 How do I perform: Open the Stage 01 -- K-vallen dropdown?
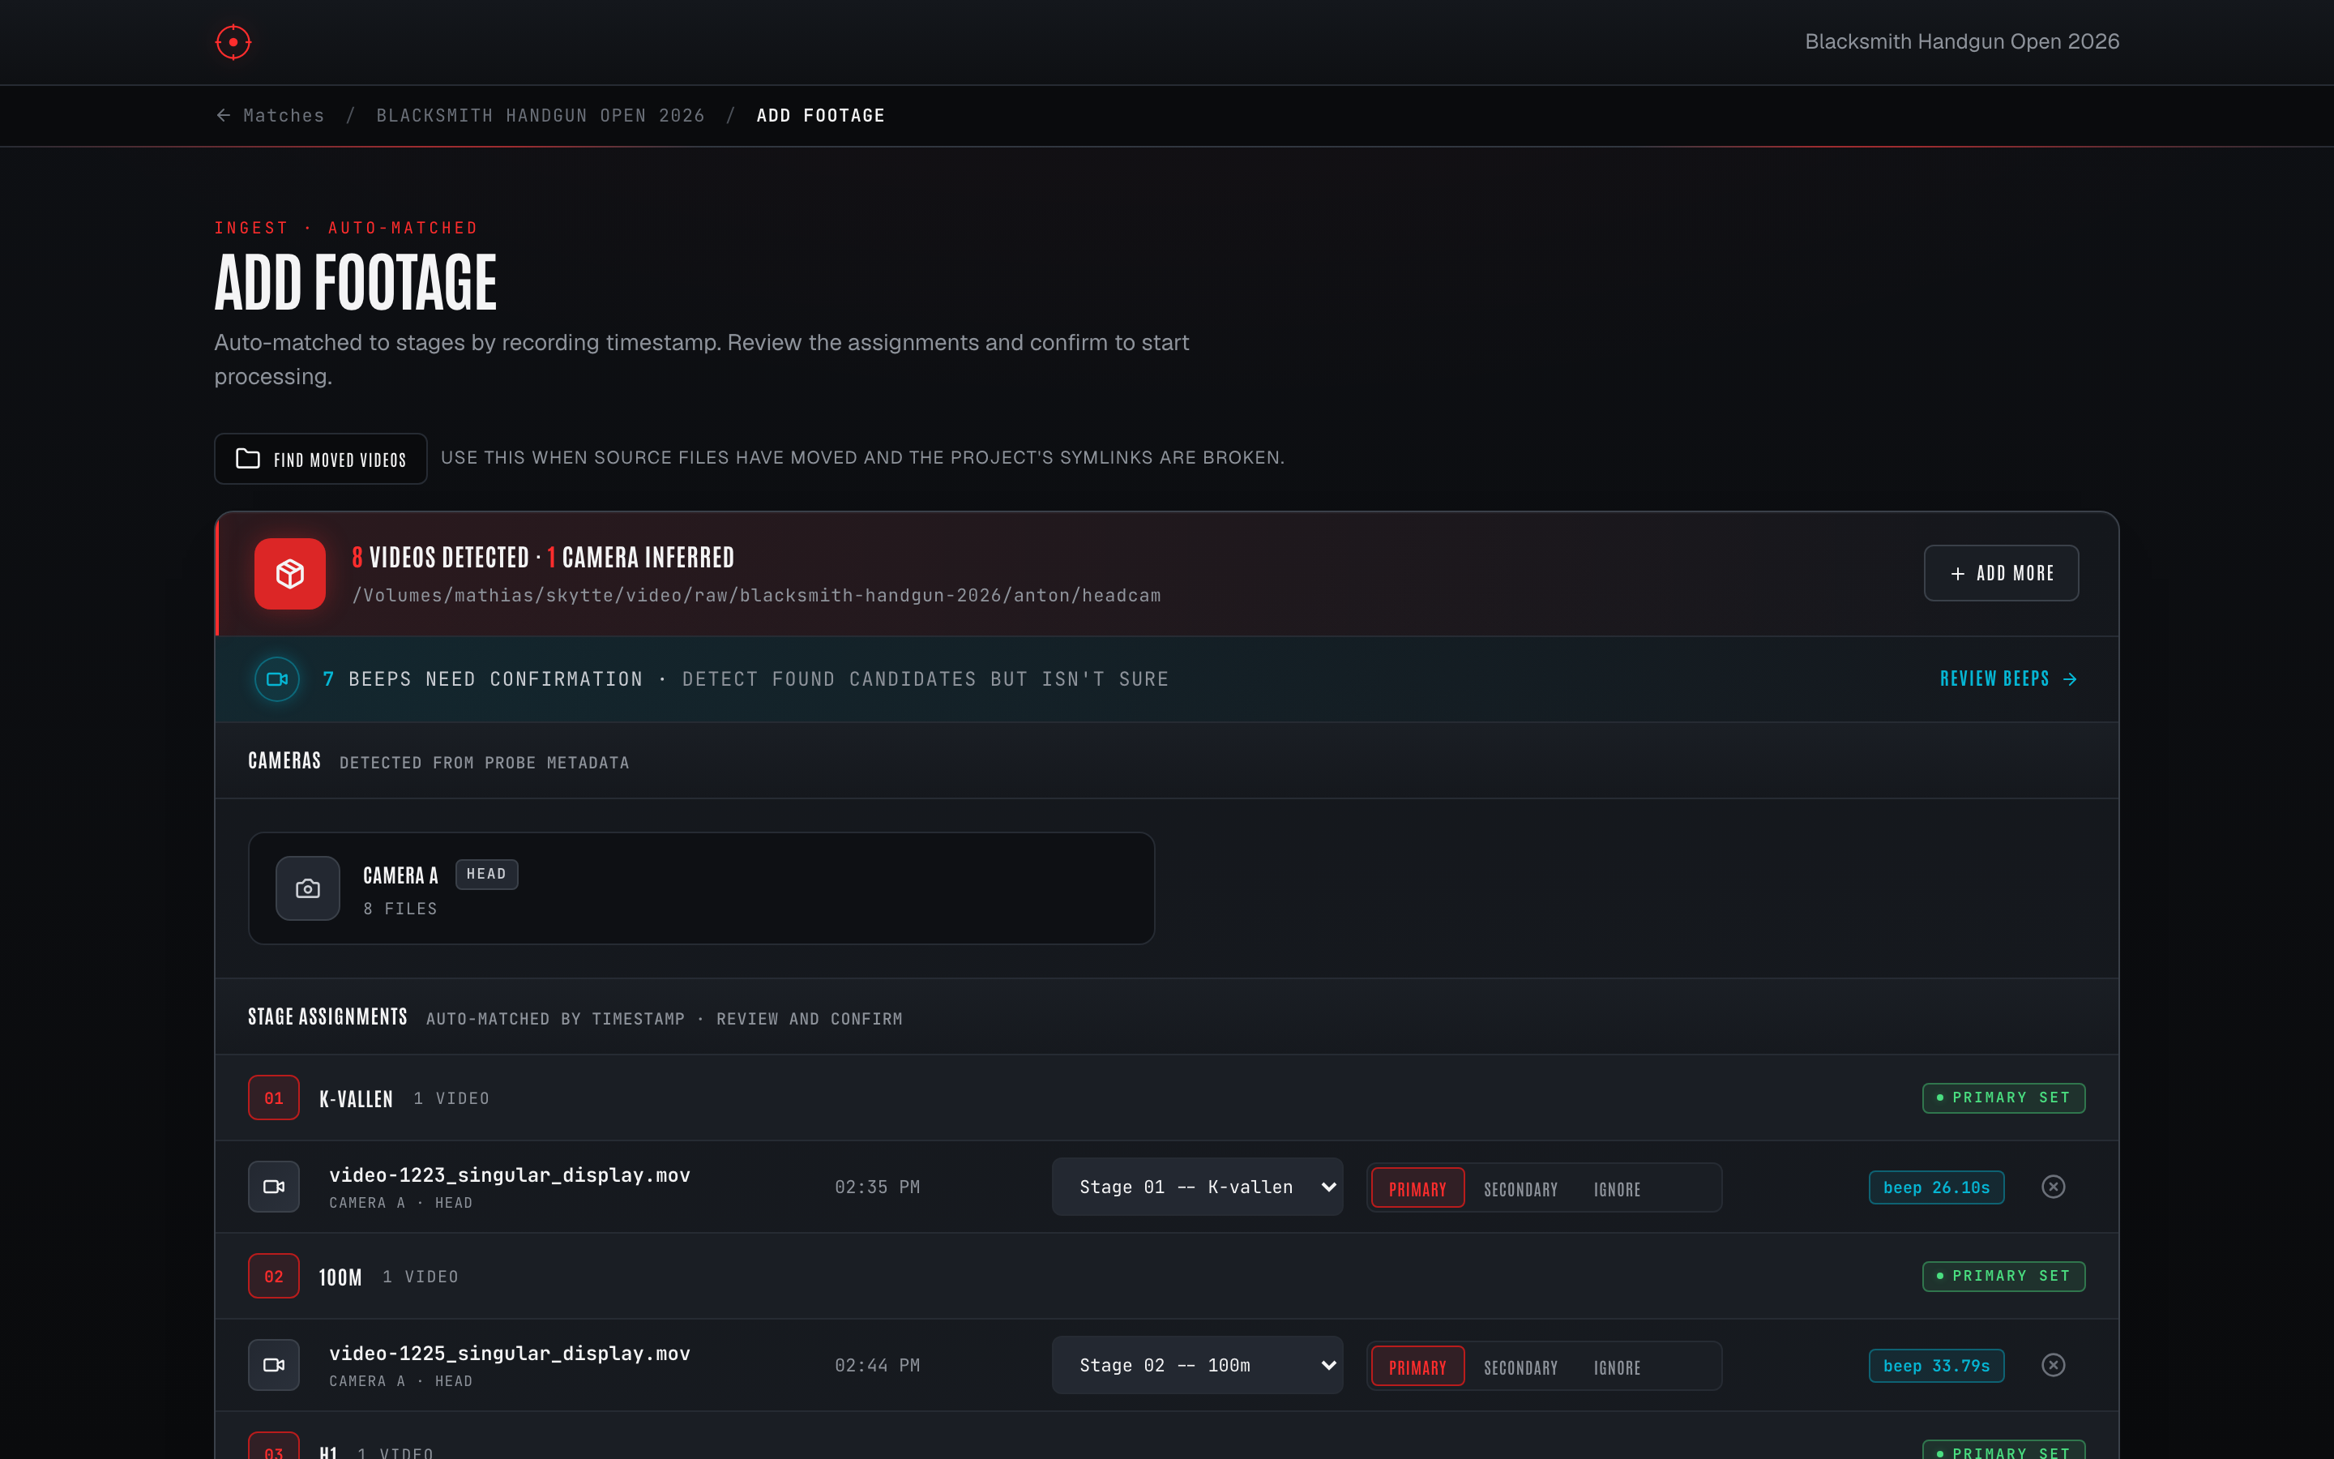pos(1197,1186)
